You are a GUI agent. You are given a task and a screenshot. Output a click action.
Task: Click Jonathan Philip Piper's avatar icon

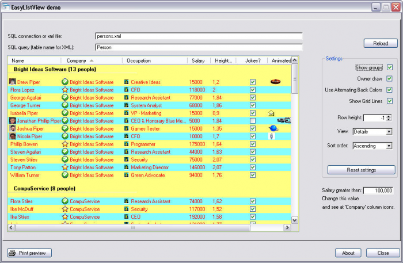coord(12,121)
